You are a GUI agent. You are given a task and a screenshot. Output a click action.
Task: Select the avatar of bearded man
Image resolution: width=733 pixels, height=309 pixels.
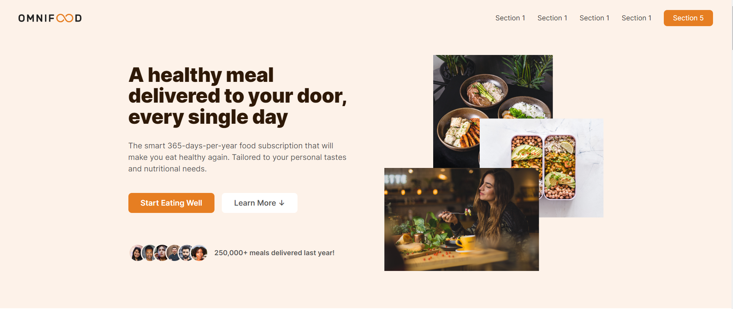click(x=186, y=253)
